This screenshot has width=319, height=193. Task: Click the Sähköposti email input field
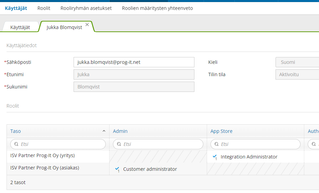[134, 62]
